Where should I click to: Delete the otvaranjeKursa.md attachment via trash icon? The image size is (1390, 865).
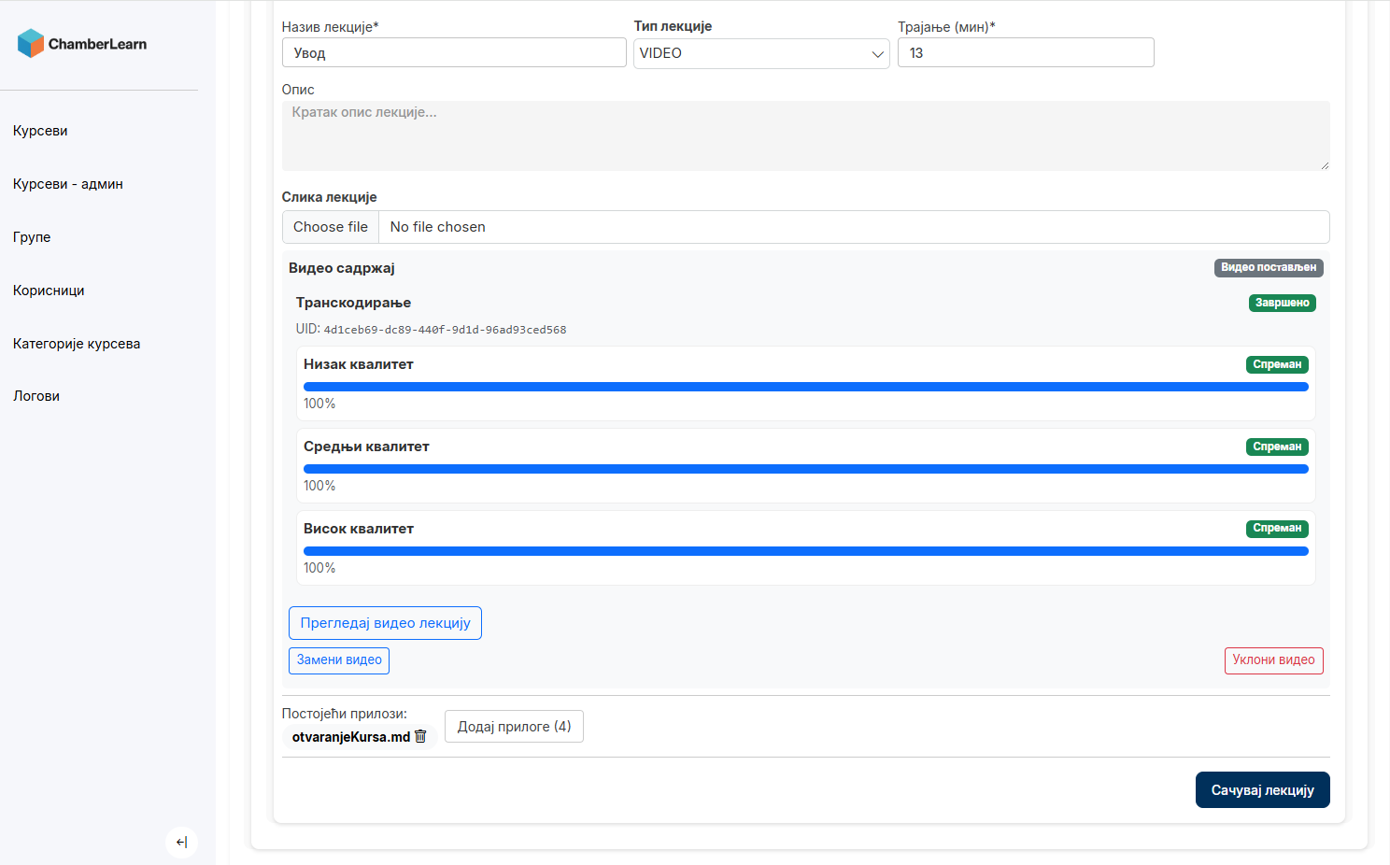420,736
